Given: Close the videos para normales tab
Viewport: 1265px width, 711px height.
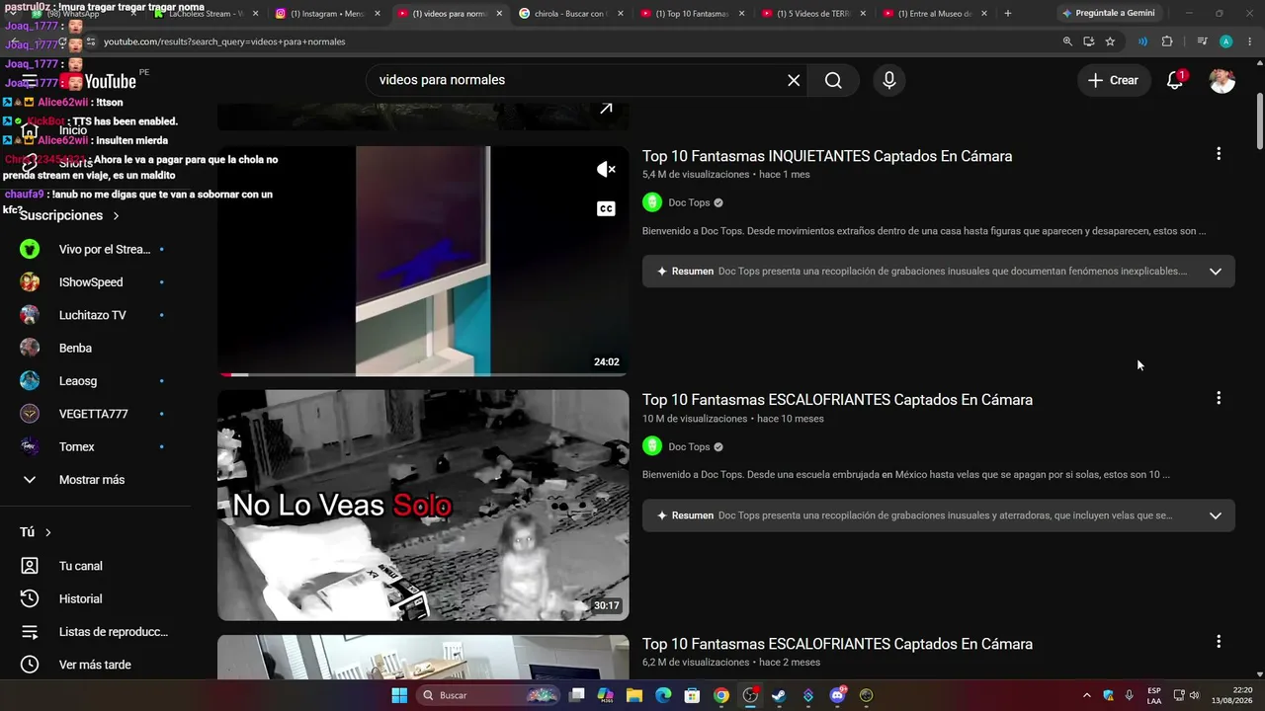Looking at the screenshot, I should pos(499,14).
